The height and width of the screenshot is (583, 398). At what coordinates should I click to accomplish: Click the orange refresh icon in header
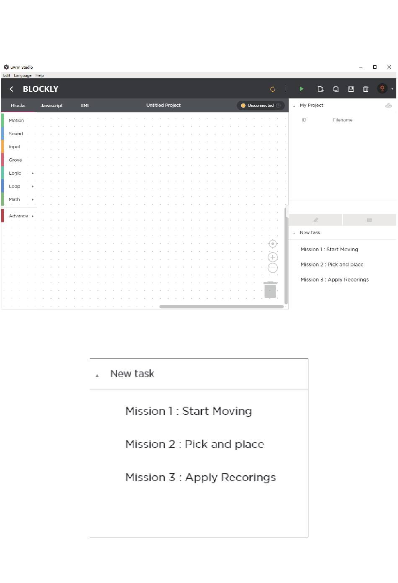point(273,89)
